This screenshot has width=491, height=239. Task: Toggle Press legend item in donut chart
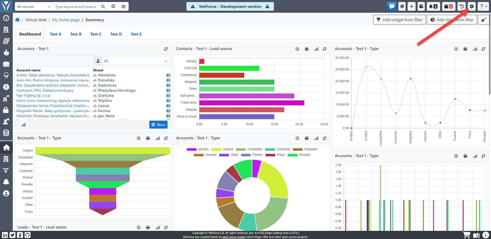[275, 155]
